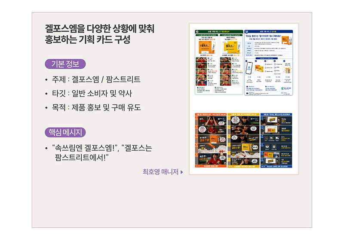Image resolution: width=344 pixels, height=238 pixels.
Task: Select the text 팜스트리트에서!"
Action: point(82,157)
